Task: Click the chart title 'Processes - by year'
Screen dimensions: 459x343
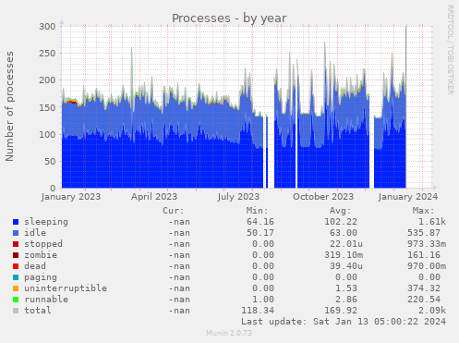Action: click(229, 18)
